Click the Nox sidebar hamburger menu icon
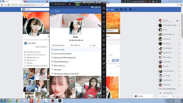The height and width of the screenshot is (103, 183). pos(104,72)
